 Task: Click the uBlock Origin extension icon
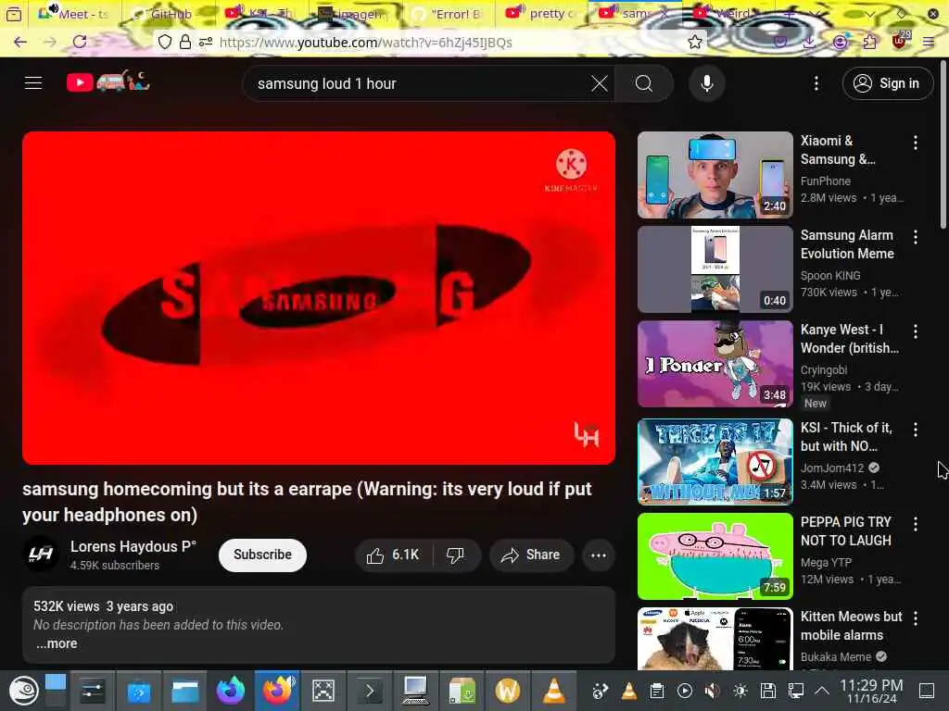(899, 41)
